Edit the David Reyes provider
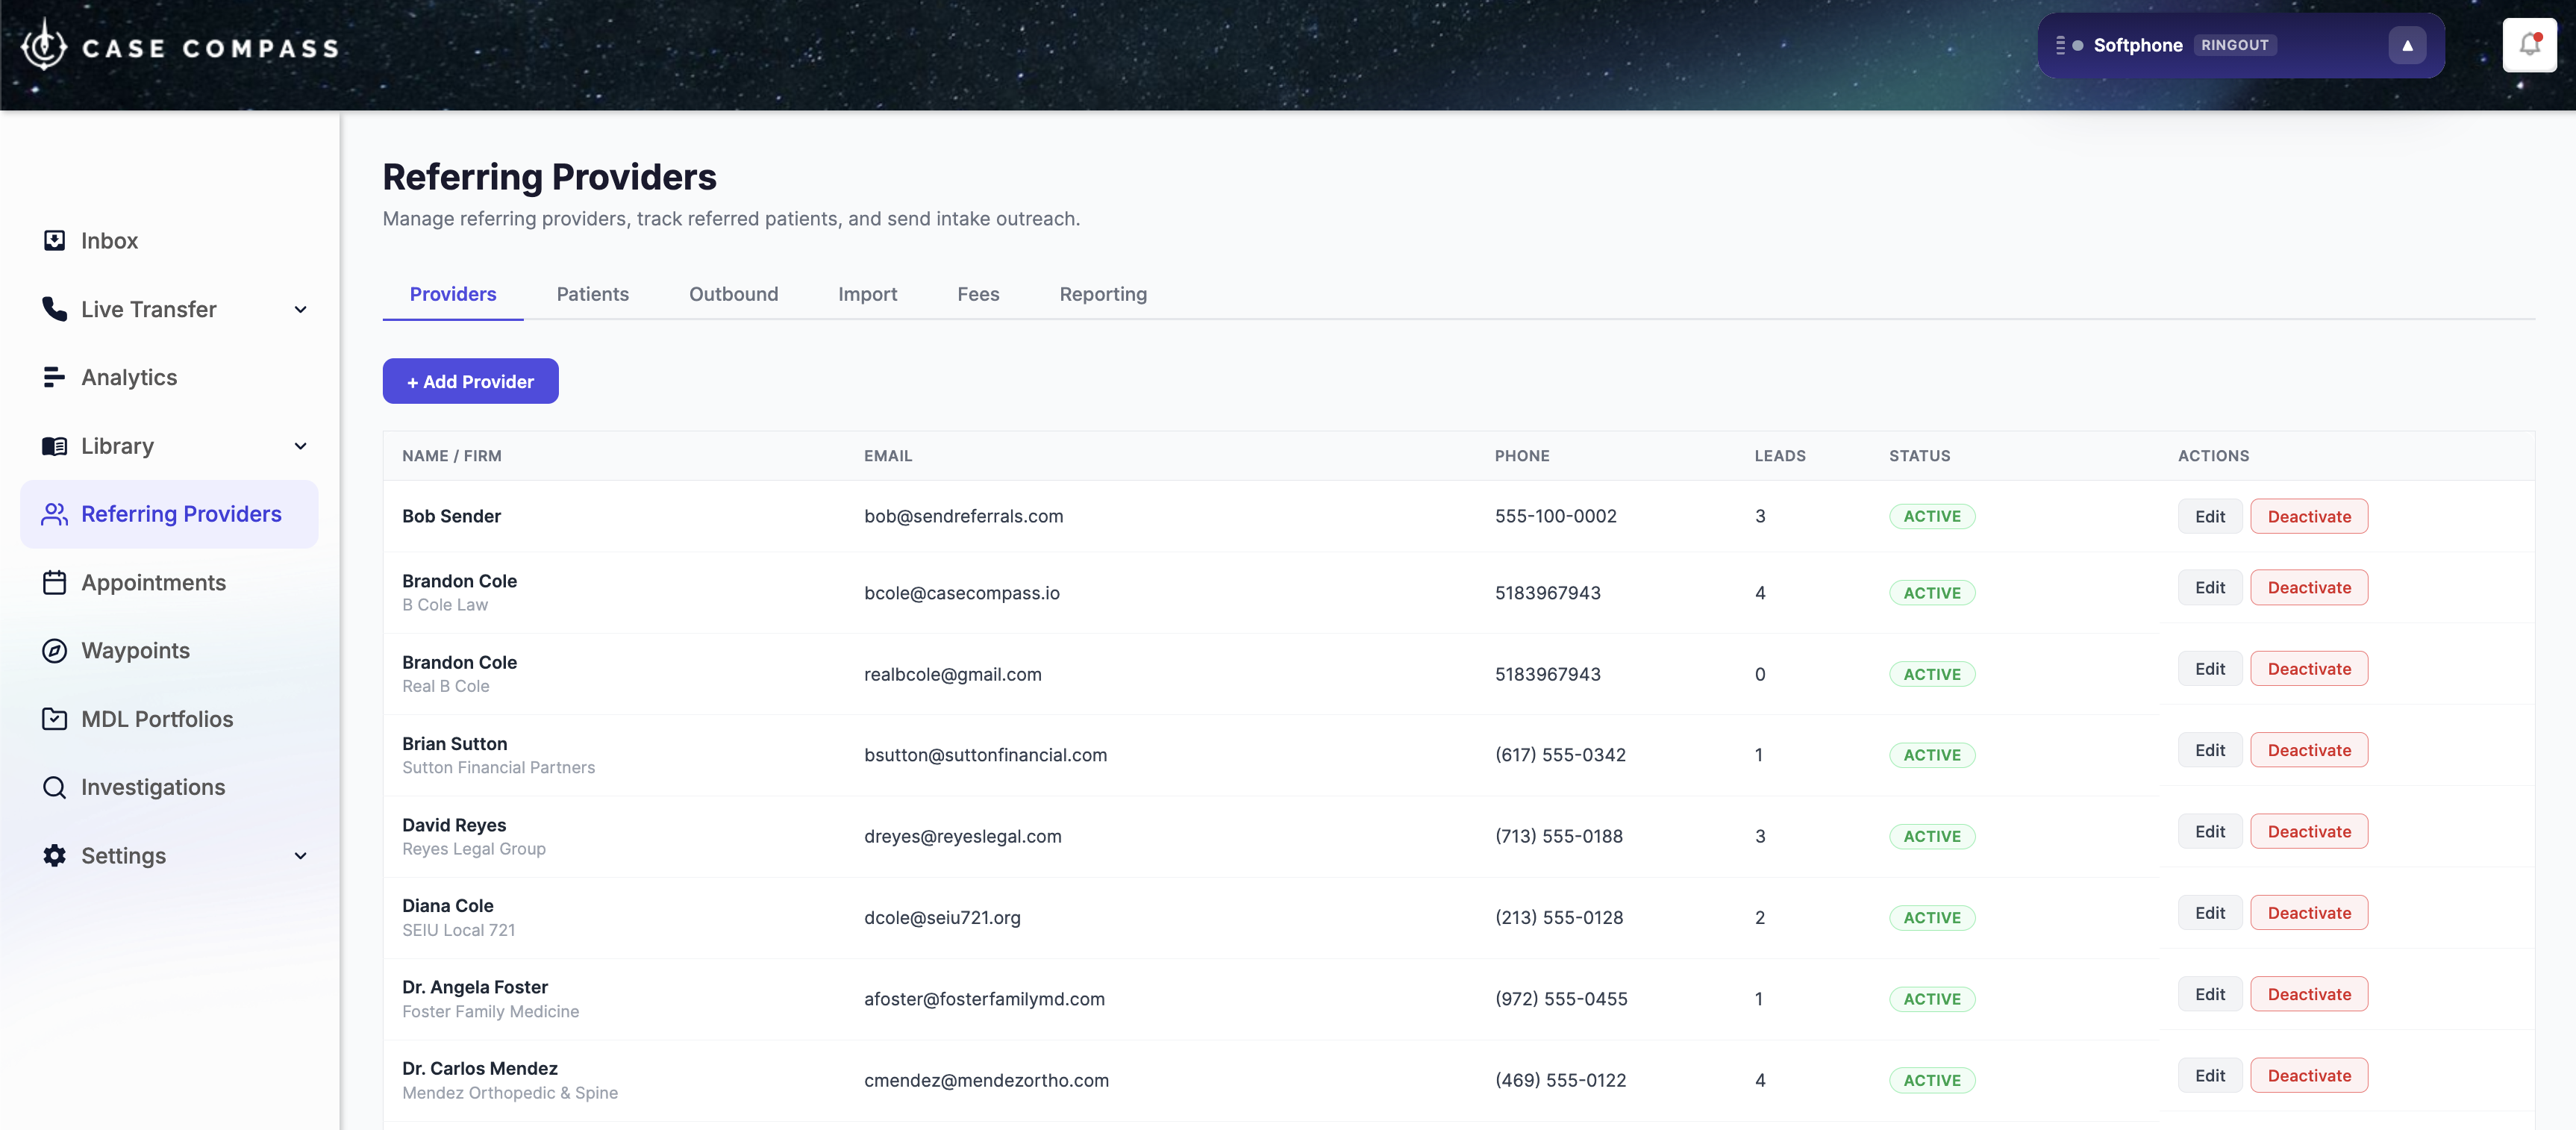Viewport: 2576px width, 1130px height. click(2209, 831)
